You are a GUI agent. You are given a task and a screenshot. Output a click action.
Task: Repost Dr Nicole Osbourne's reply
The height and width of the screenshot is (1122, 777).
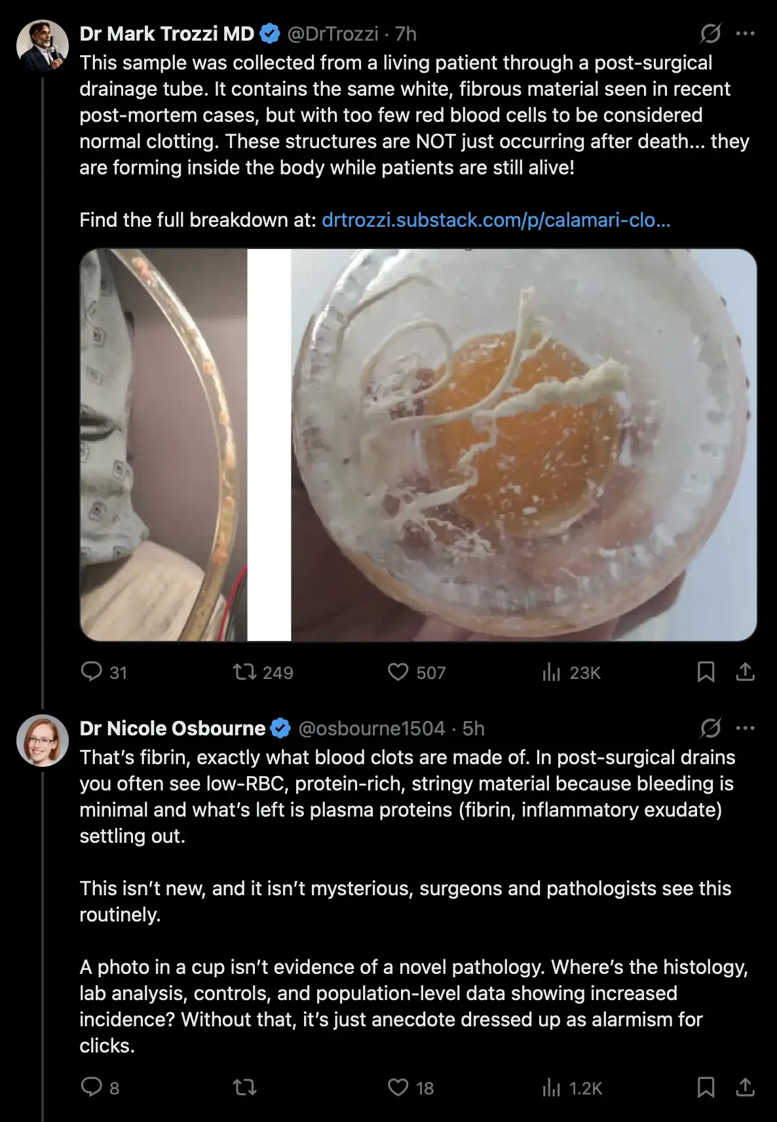(245, 1087)
